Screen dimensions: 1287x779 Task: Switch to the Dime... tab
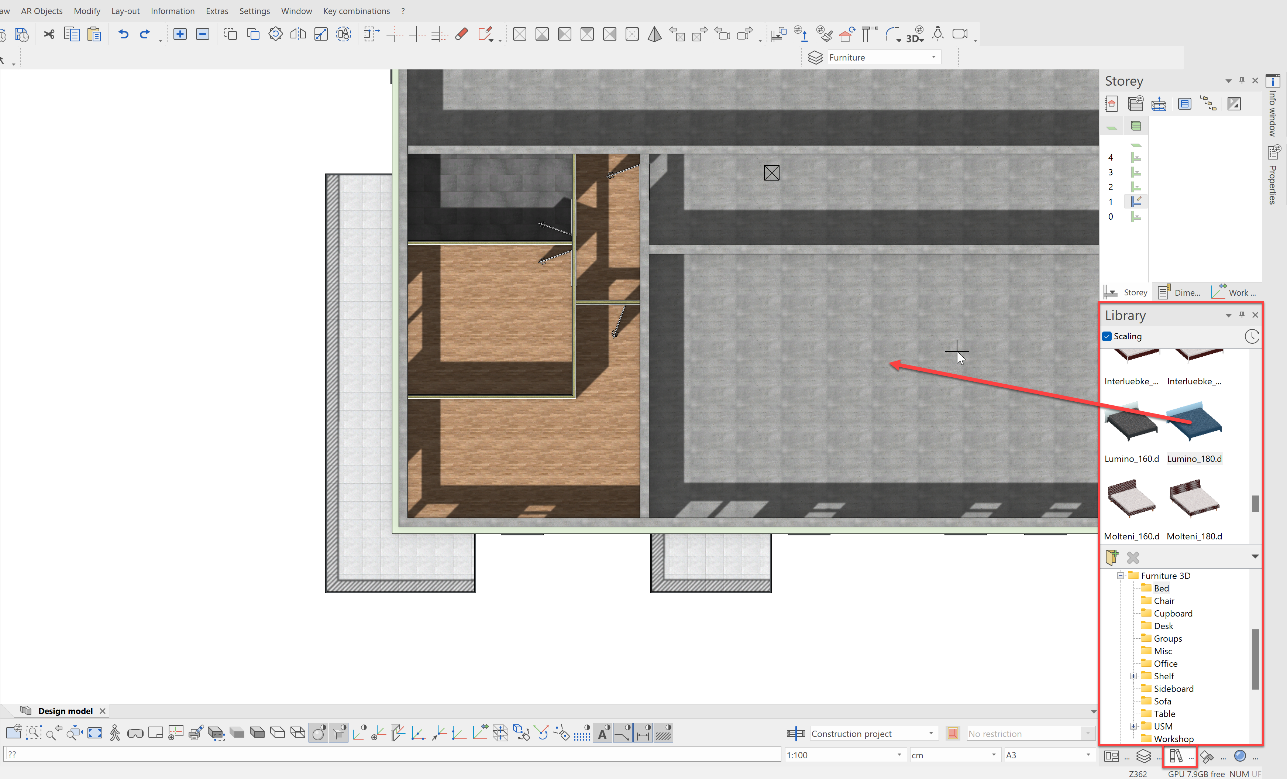pyautogui.click(x=1179, y=292)
